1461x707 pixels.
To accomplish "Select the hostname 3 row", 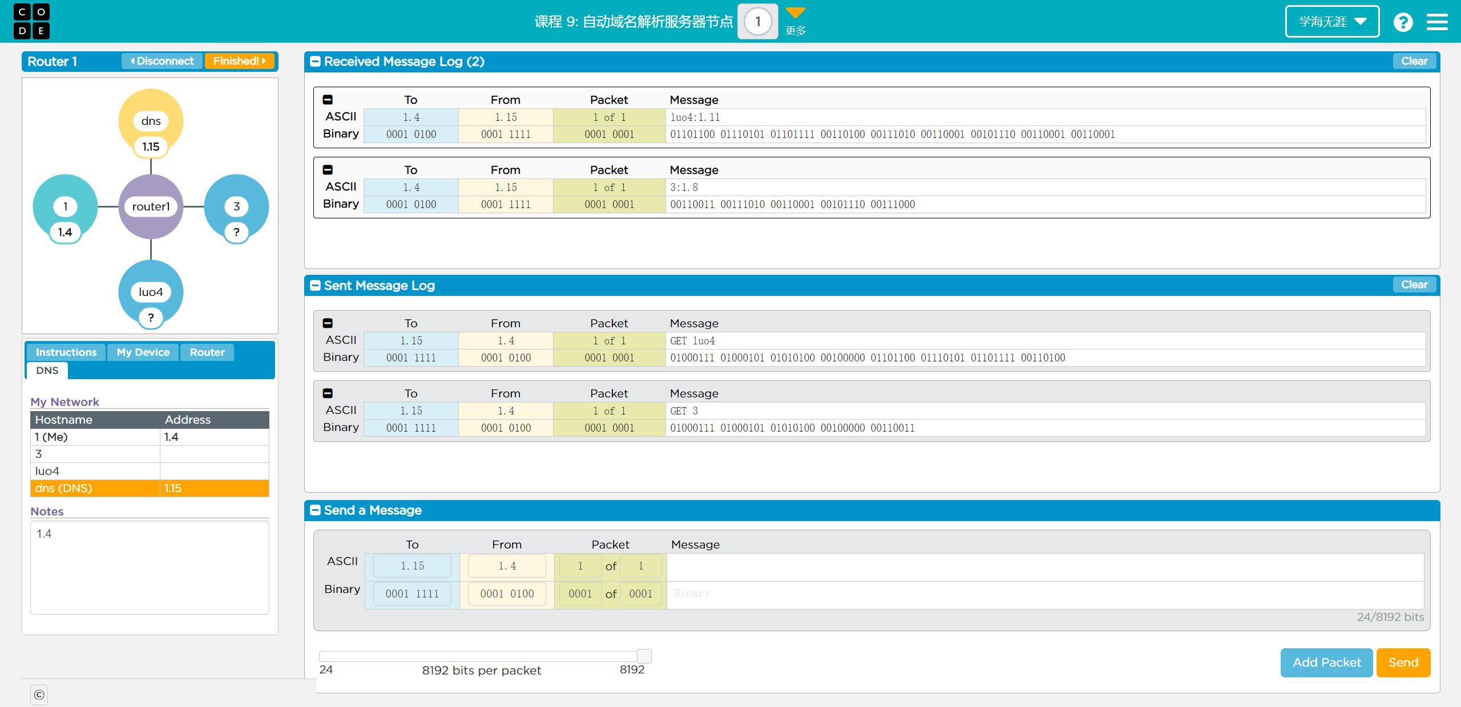I will click(x=150, y=454).
